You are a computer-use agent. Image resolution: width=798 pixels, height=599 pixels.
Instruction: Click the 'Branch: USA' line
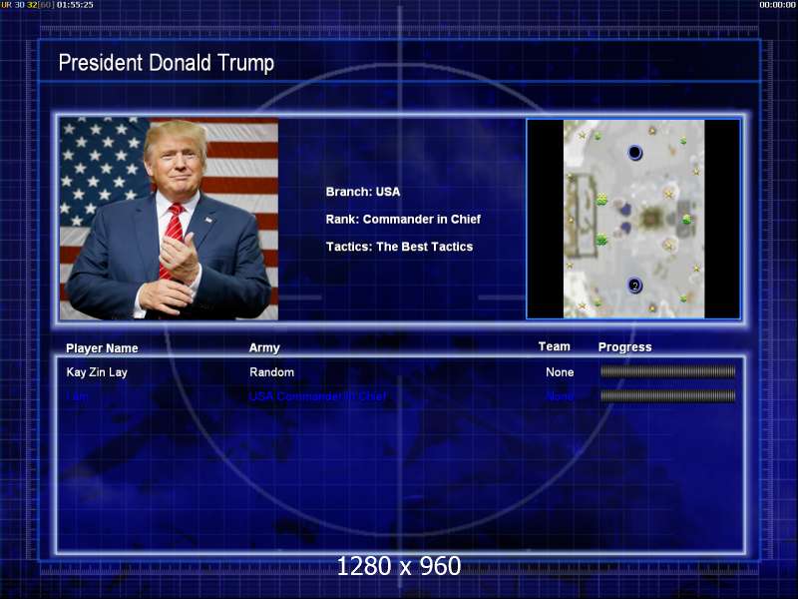point(363,192)
